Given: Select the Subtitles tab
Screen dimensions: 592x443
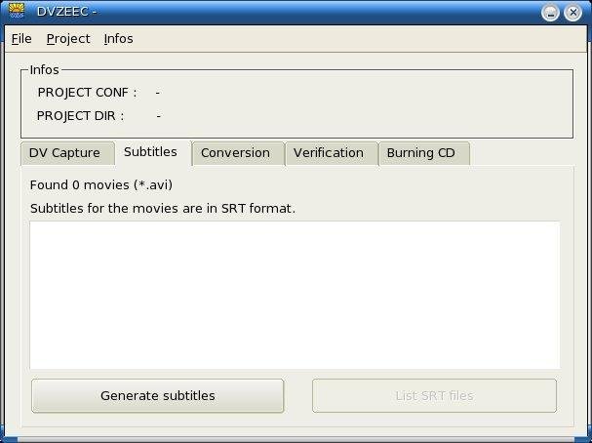Looking at the screenshot, I should [151, 152].
